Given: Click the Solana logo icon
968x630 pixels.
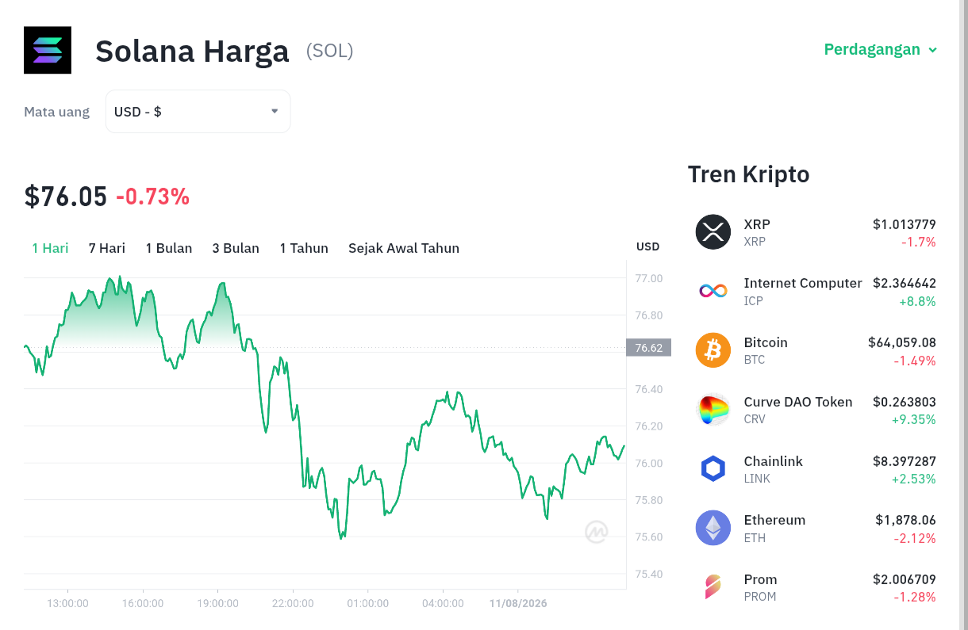Looking at the screenshot, I should tap(48, 50).
